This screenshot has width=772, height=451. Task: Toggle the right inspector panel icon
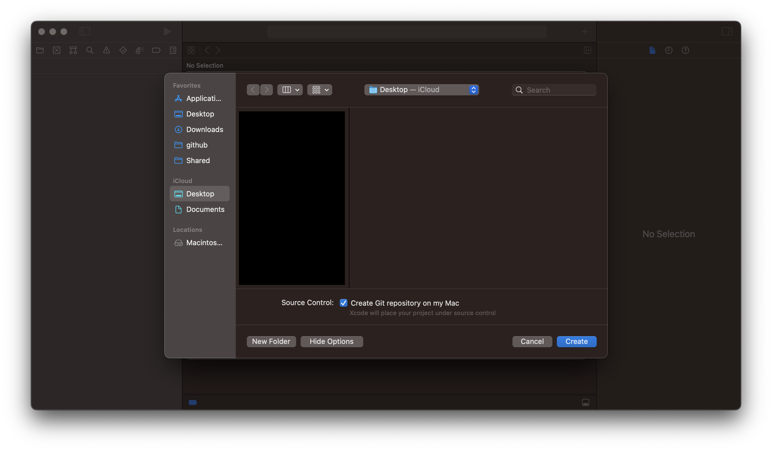click(x=727, y=32)
